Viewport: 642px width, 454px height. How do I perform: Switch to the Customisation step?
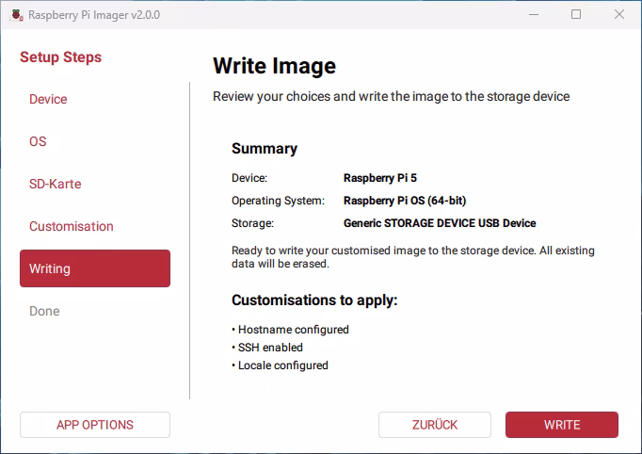click(x=72, y=226)
